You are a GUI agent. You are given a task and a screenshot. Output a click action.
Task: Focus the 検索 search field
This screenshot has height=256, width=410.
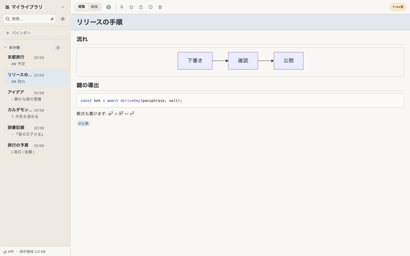point(29,19)
